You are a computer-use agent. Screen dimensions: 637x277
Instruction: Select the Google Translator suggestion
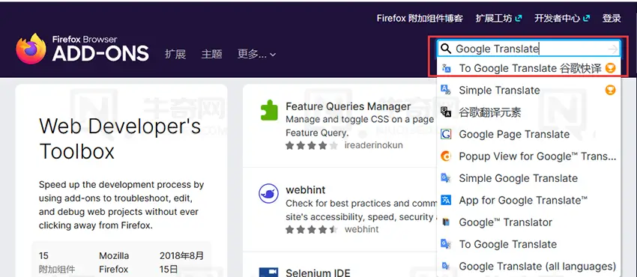pyautogui.click(x=529, y=222)
